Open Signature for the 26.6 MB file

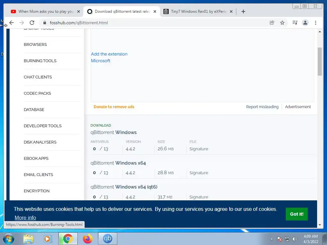[x=199, y=149]
